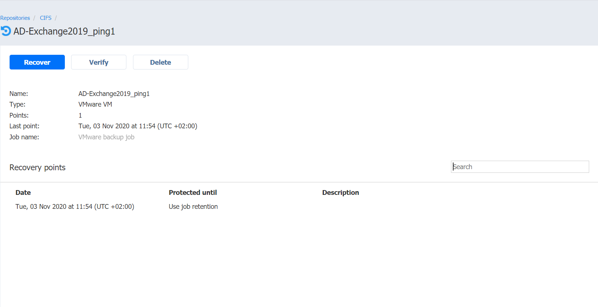Click the Description column header
Viewport: 598px width, 307px height.
coord(340,193)
